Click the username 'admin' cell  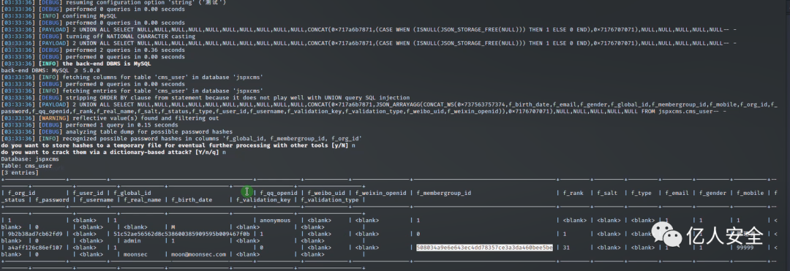pyautogui.click(x=132, y=241)
